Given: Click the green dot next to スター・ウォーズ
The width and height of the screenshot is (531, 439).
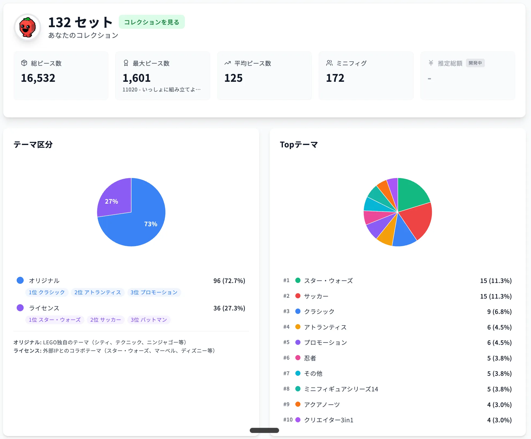Looking at the screenshot, I should coord(298,280).
